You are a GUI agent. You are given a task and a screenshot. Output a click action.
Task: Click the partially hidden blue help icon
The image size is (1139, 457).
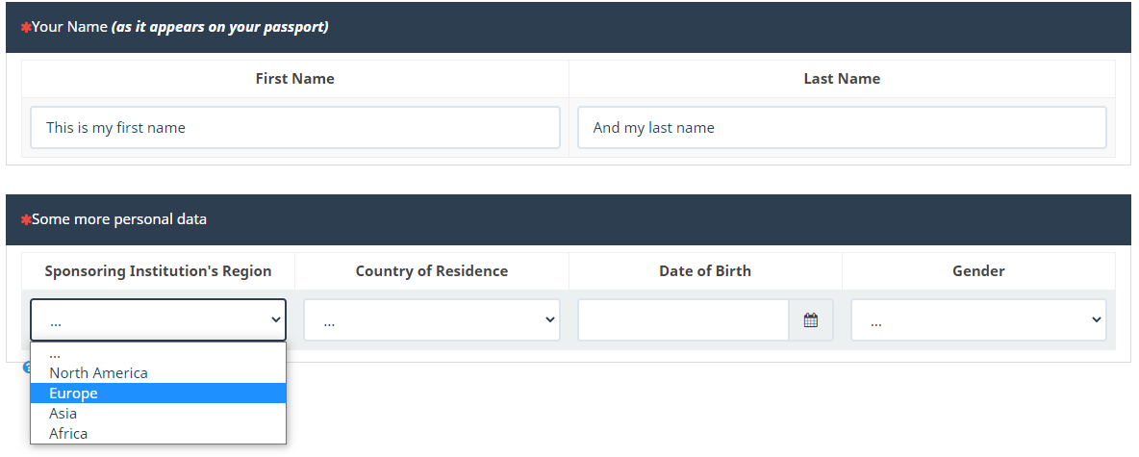click(x=26, y=368)
